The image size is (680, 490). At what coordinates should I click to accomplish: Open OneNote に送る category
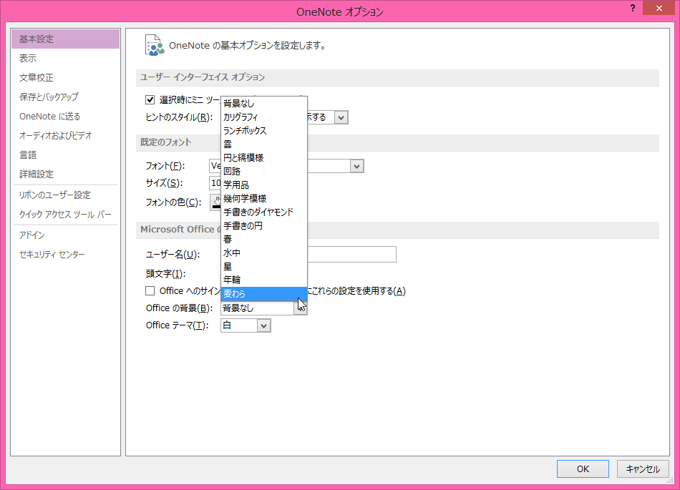[x=65, y=117]
